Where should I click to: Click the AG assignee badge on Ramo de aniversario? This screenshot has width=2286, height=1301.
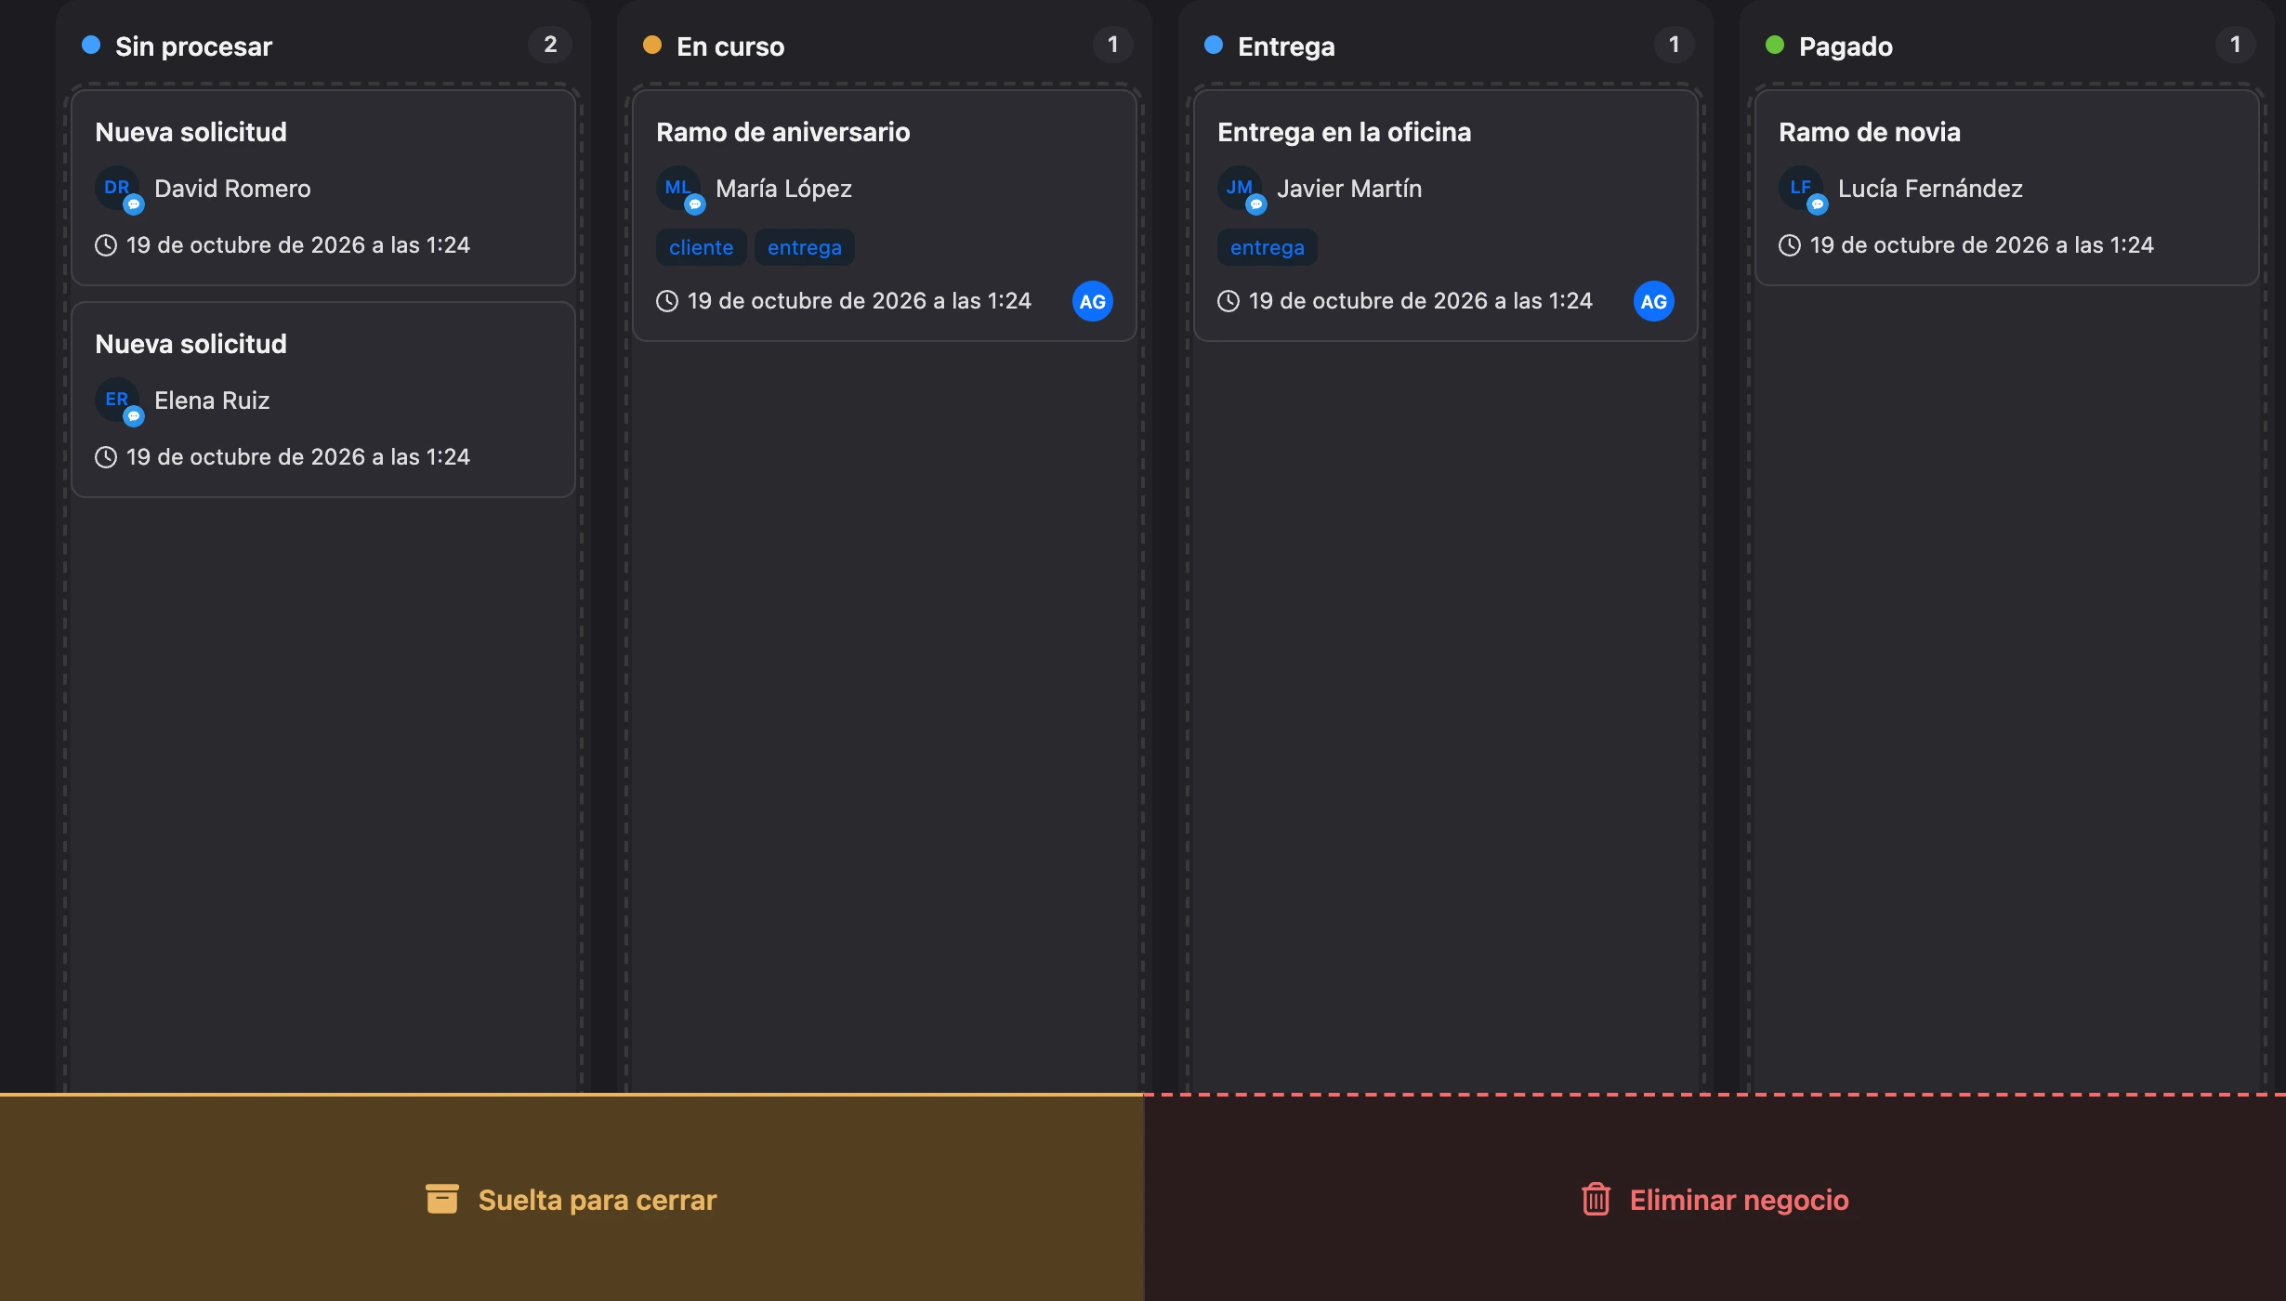tap(1093, 301)
